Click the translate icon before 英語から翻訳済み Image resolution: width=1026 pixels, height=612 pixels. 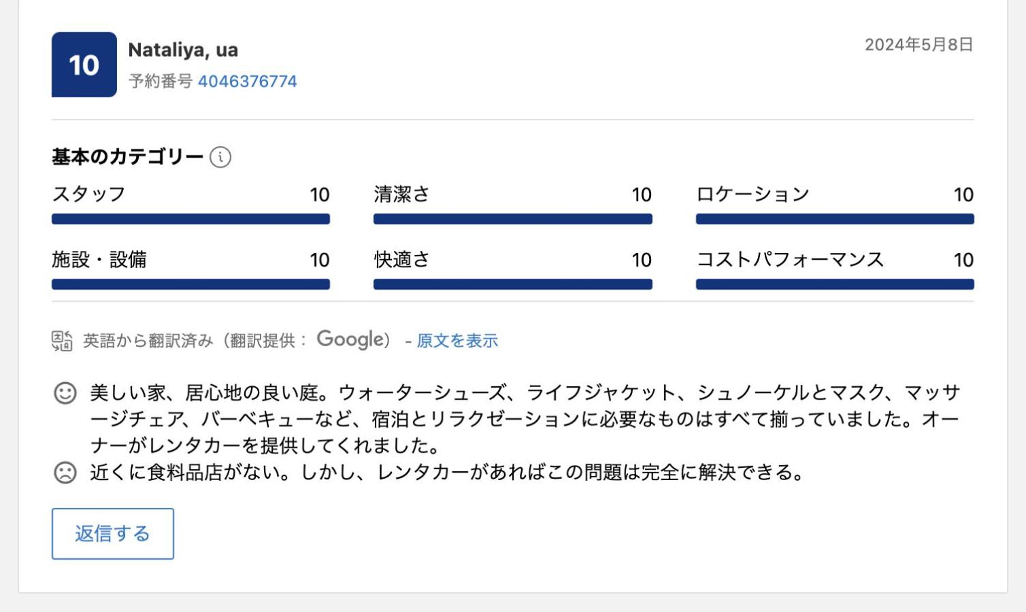(62, 341)
